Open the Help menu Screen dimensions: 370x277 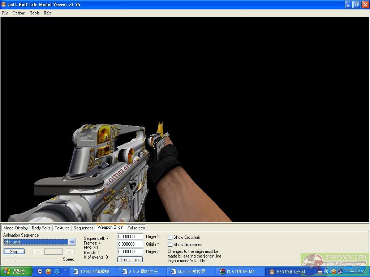tap(47, 13)
